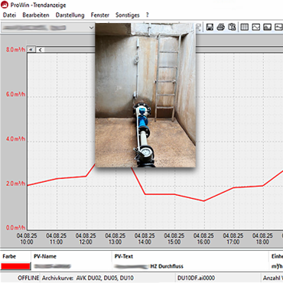Open the Bearbeiten menu
The image size is (283, 283).
[x=36, y=15]
